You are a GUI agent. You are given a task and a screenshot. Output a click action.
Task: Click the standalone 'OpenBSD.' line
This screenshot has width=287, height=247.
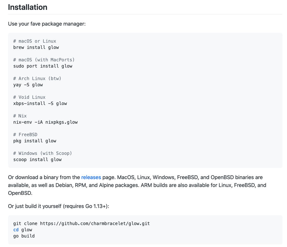click(x=20, y=193)
